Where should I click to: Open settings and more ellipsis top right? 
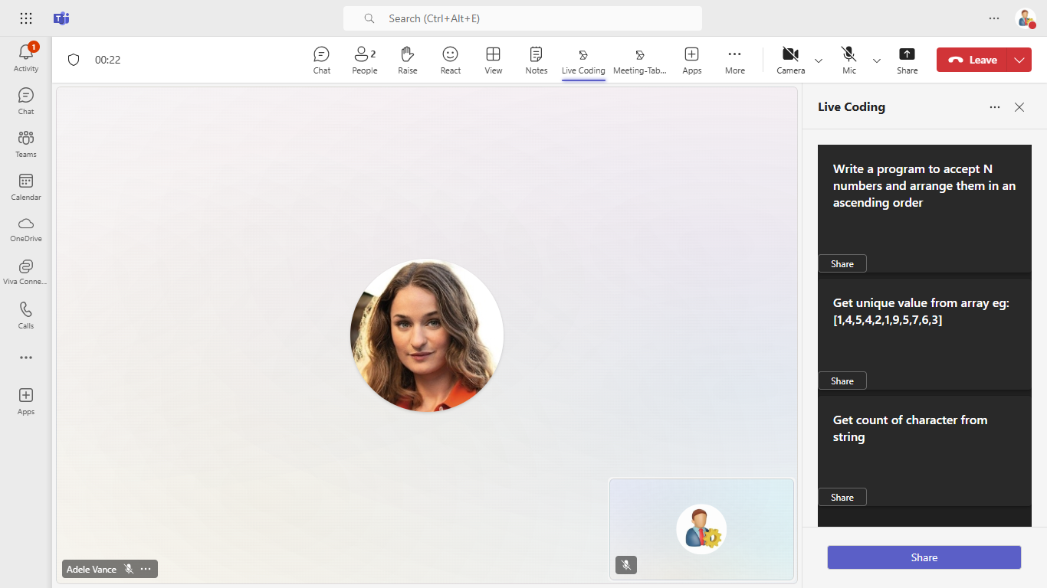tap(994, 18)
